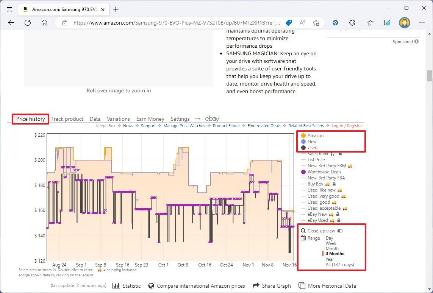
Task: Click the magnifier icon beside Close-up view
Action: pyautogui.click(x=303, y=231)
